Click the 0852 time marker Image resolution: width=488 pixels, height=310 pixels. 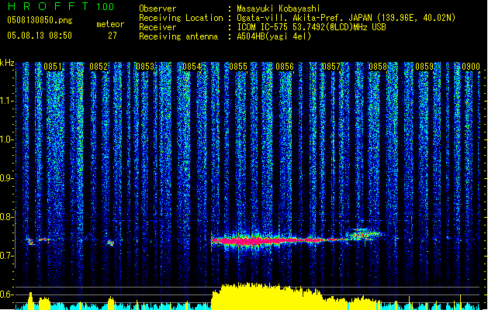click(x=99, y=67)
